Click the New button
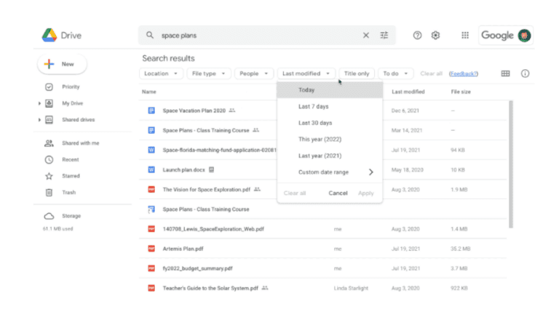Viewport: 559px width, 317px height. 62,64
